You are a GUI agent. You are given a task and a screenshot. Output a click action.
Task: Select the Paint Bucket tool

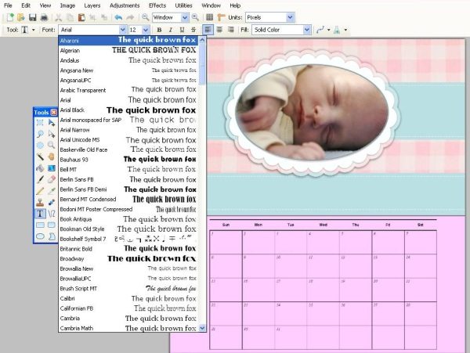[39, 167]
